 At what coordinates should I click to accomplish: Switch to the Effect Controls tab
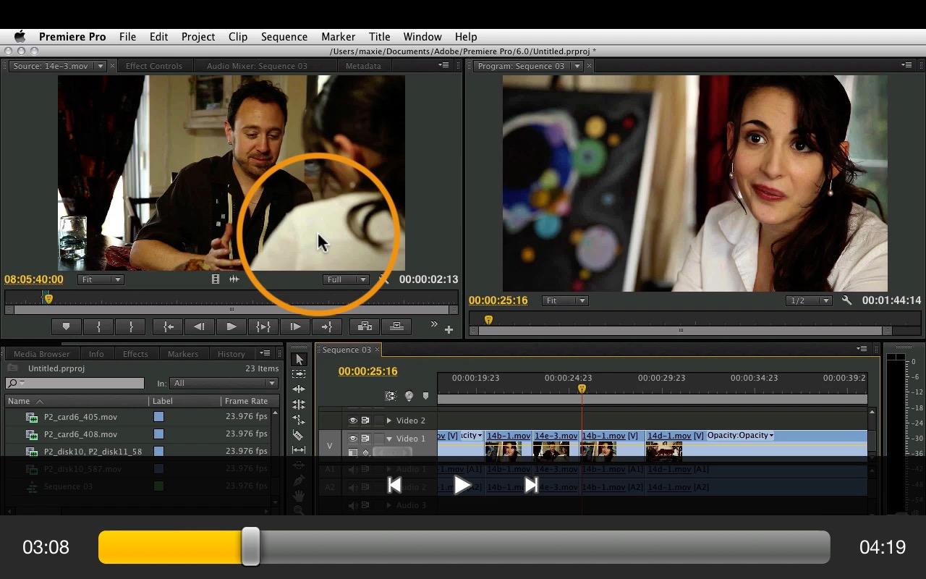click(x=153, y=66)
